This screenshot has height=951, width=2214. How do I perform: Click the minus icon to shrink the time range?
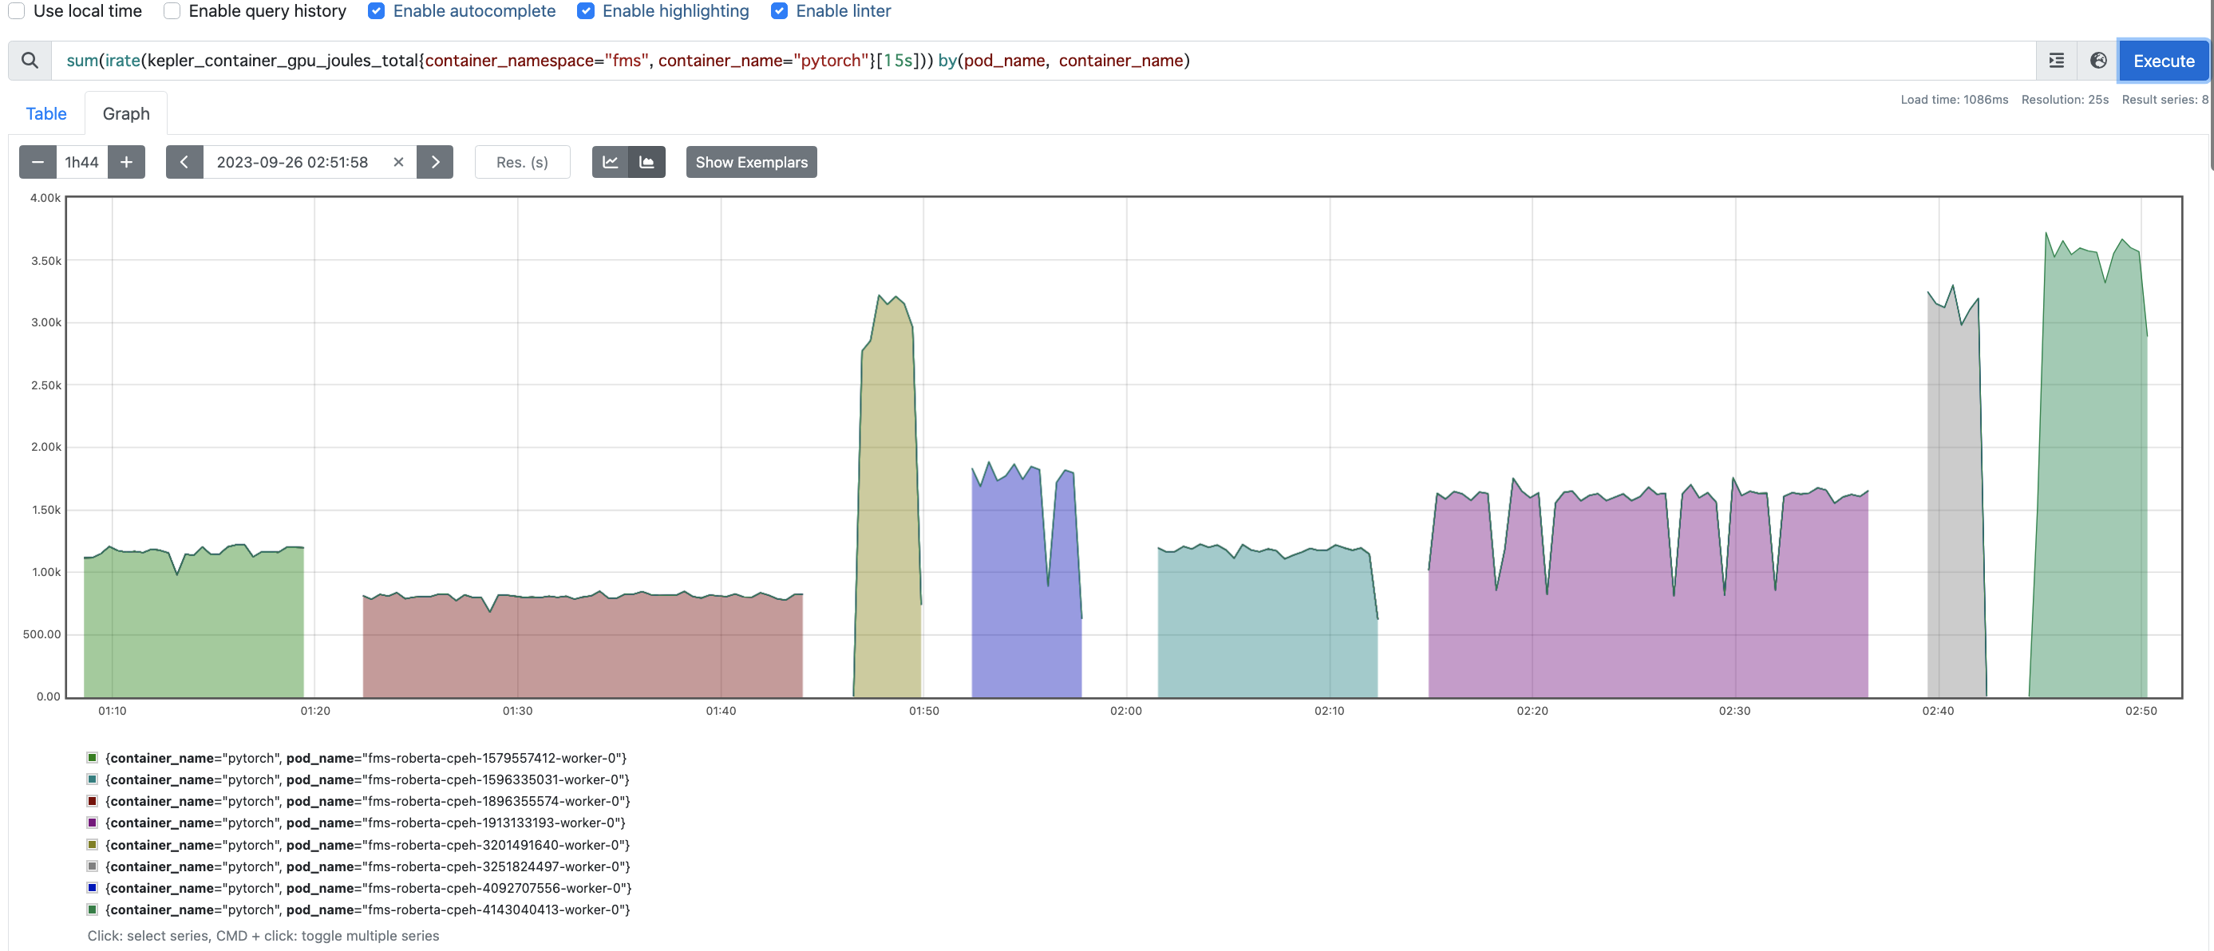pos(37,161)
